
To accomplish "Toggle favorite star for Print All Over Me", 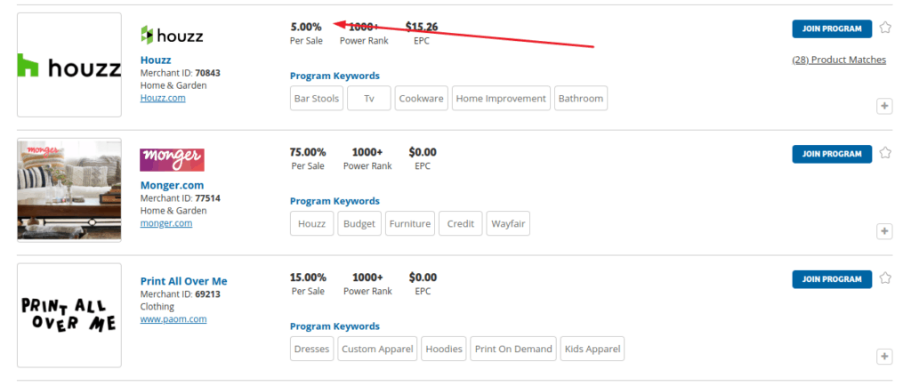I will (885, 278).
